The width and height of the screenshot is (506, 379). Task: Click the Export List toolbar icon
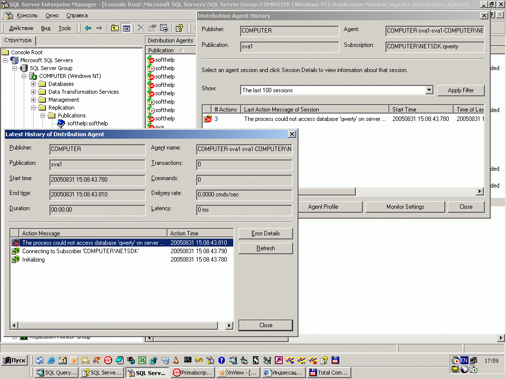click(x=164, y=28)
